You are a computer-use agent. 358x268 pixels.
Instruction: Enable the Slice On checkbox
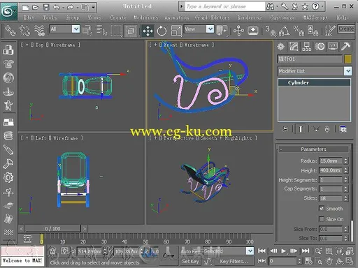[322, 219]
